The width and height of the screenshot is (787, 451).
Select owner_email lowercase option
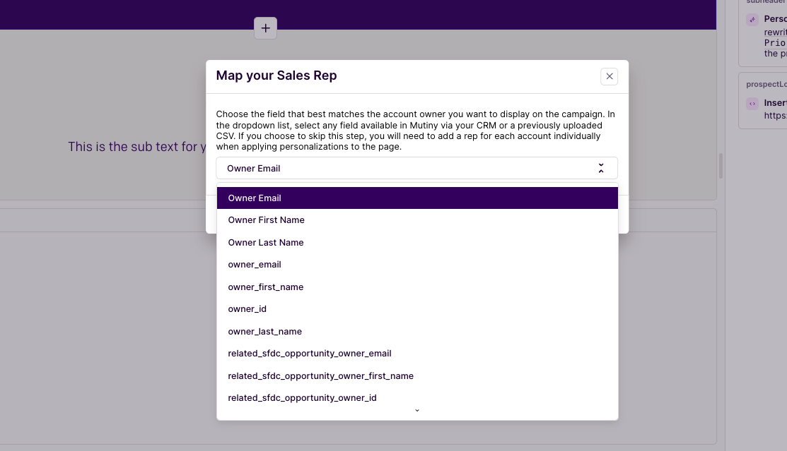tap(417, 265)
